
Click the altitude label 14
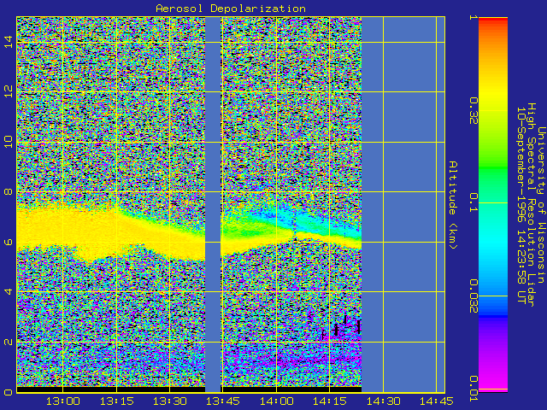(9, 42)
